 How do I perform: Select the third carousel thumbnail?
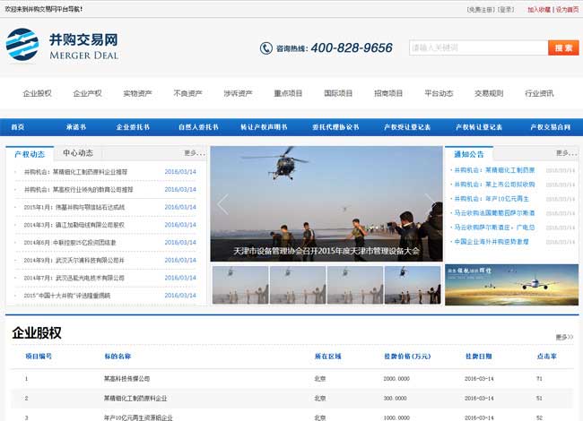(355, 285)
